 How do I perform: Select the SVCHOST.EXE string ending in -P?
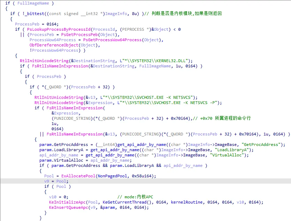pos(167,103)
